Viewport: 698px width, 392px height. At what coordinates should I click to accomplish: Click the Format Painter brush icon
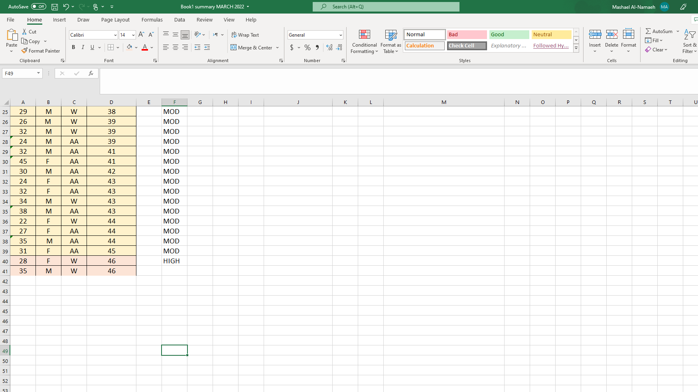point(24,51)
